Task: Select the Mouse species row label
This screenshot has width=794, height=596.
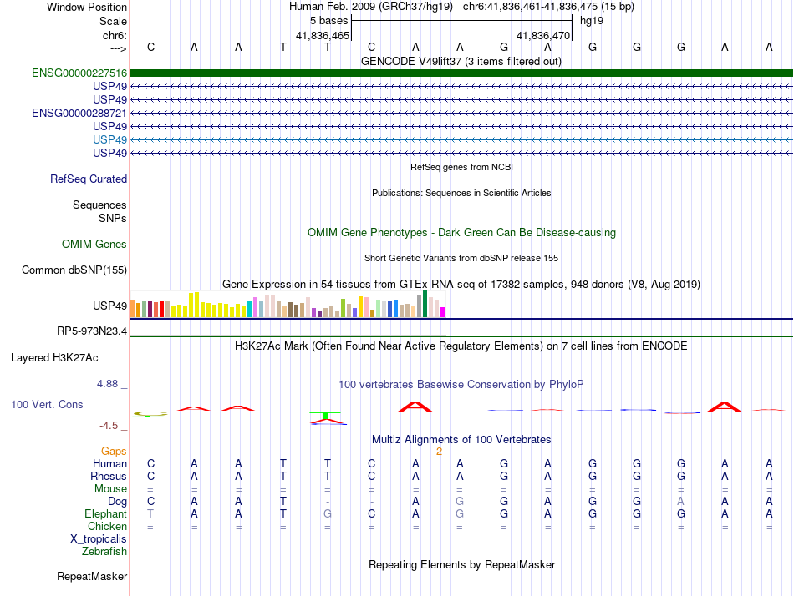Action: 110,489
